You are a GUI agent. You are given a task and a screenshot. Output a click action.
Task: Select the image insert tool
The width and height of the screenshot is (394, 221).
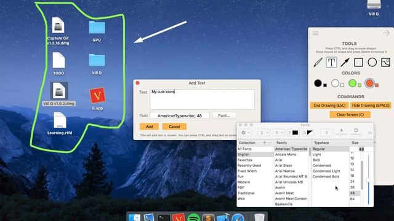[385, 62]
